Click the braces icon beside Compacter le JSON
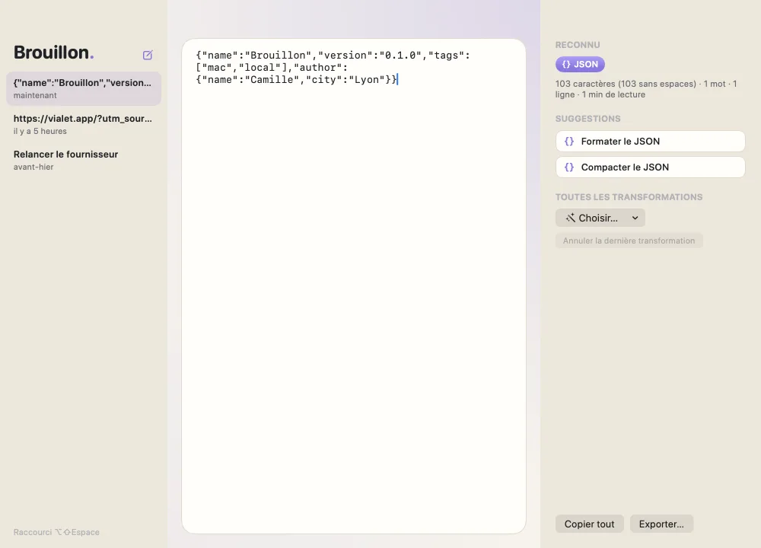 coord(568,167)
